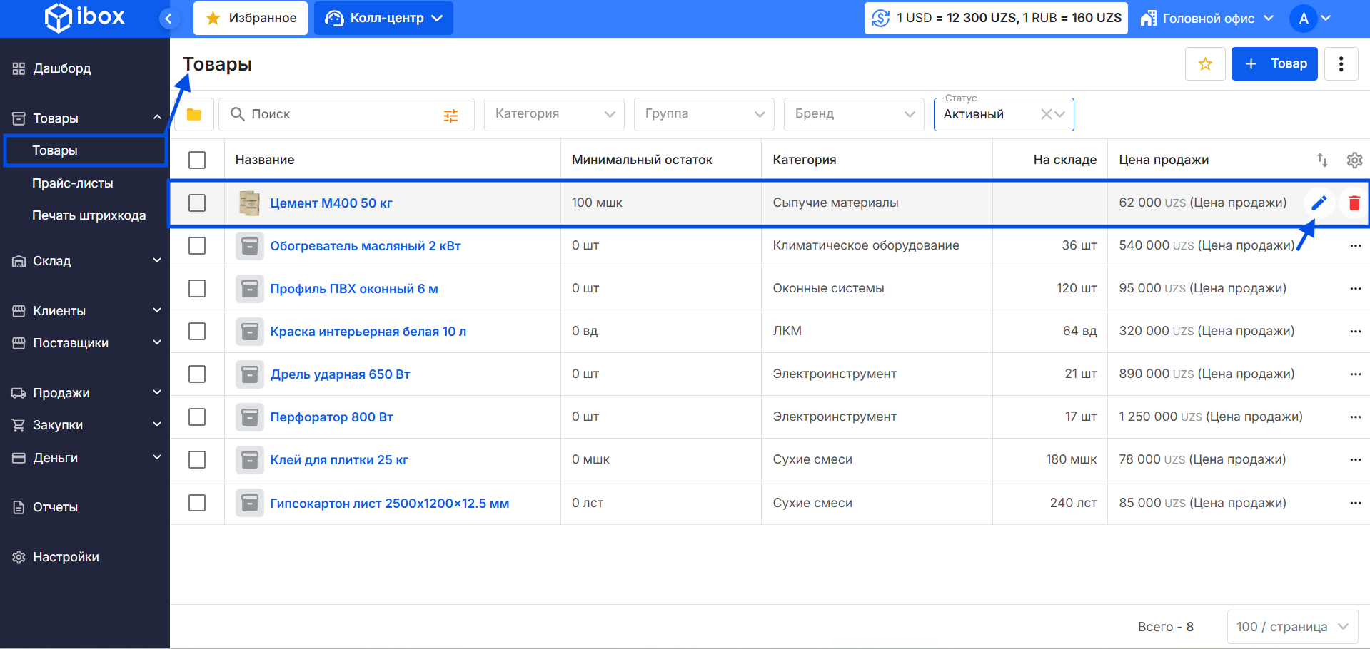The width and height of the screenshot is (1370, 649).
Task: Click the blue + Товар button
Action: point(1274,64)
